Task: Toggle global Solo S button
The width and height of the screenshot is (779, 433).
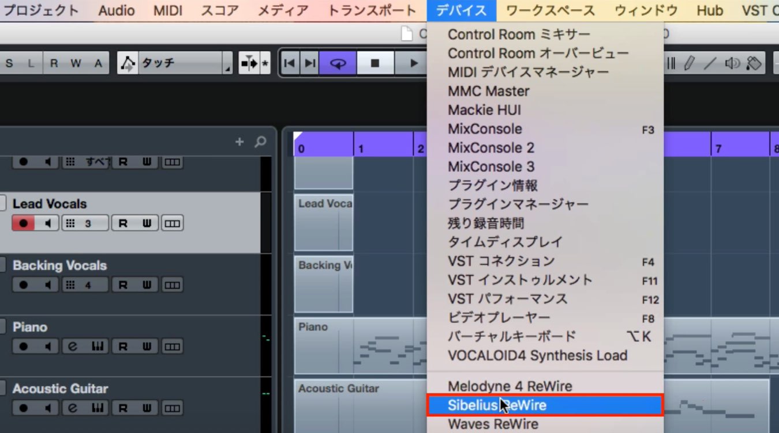Action: 9,63
